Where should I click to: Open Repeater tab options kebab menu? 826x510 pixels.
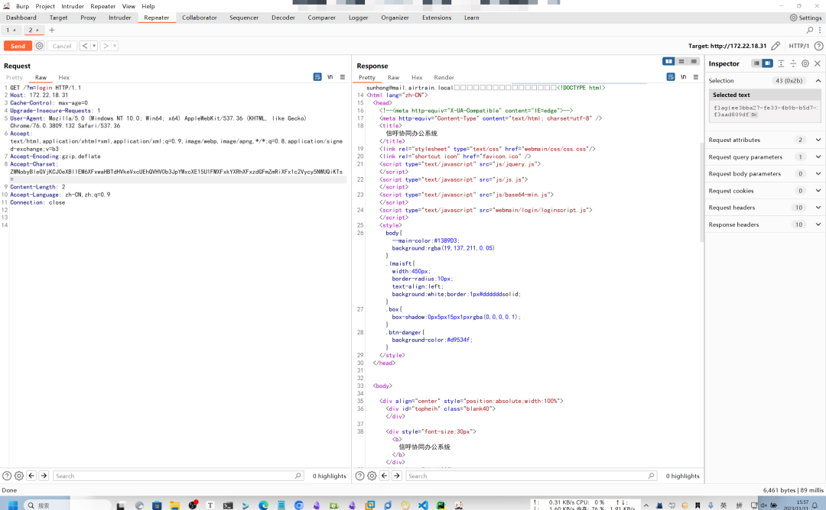[x=820, y=30]
